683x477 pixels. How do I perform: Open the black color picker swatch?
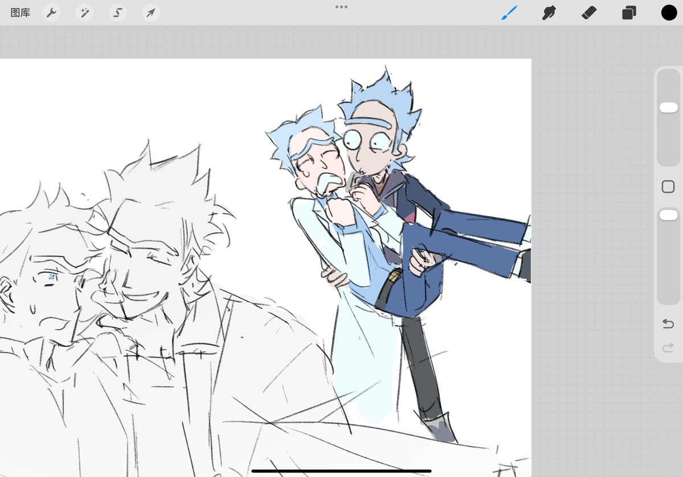pyautogui.click(x=669, y=13)
